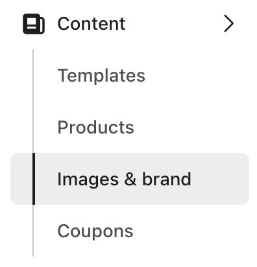Click the dark book-shaped icon next to Content
Screen dimensions: 257x267
pyautogui.click(x=34, y=24)
